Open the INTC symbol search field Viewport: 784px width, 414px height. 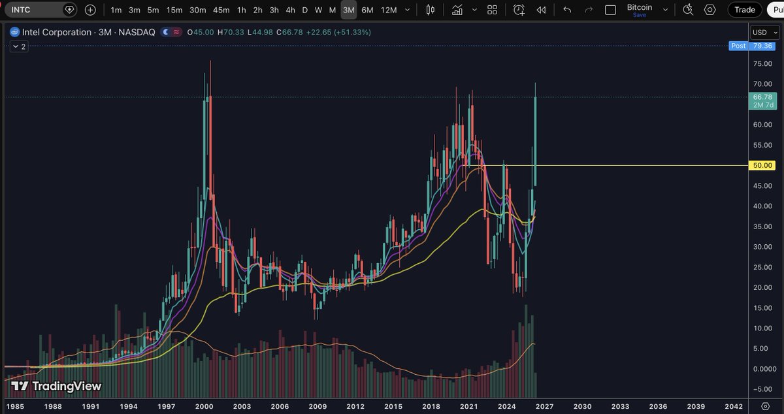[x=41, y=10]
